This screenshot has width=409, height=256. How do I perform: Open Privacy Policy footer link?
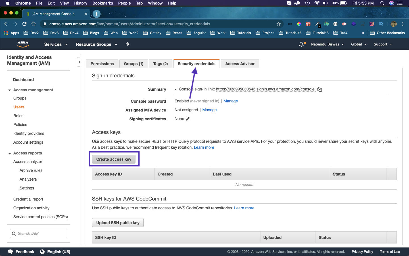(362, 252)
